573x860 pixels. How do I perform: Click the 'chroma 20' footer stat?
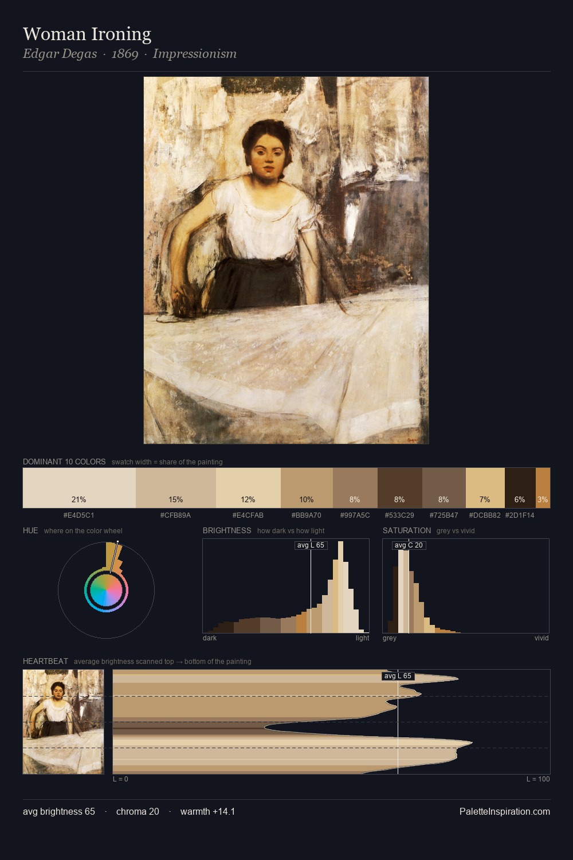pos(138,811)
